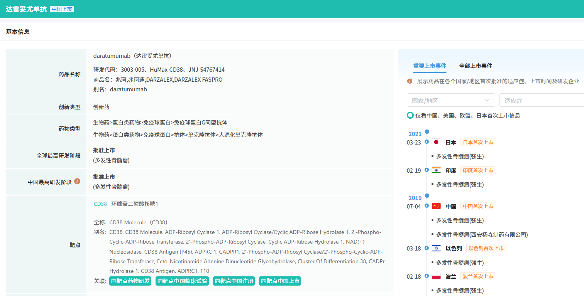Click the China flag icon

[436, 206]
